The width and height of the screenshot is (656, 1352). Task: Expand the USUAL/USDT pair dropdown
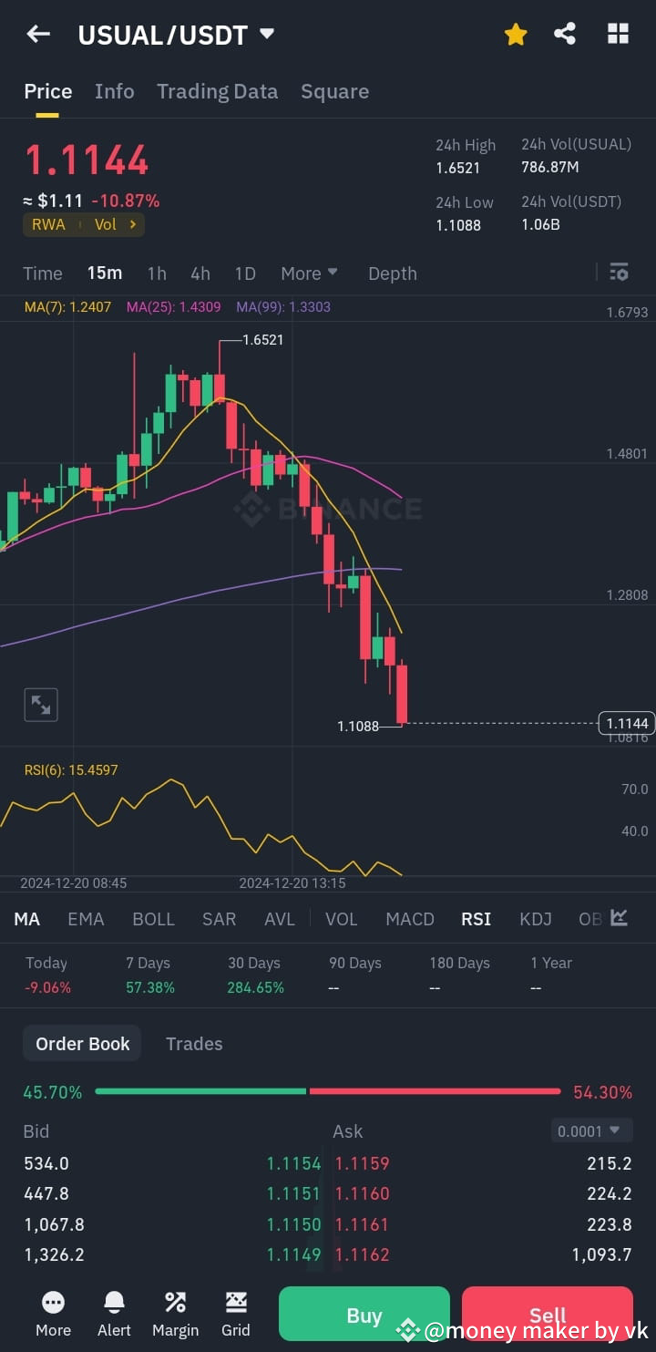[x=267, y=34]
